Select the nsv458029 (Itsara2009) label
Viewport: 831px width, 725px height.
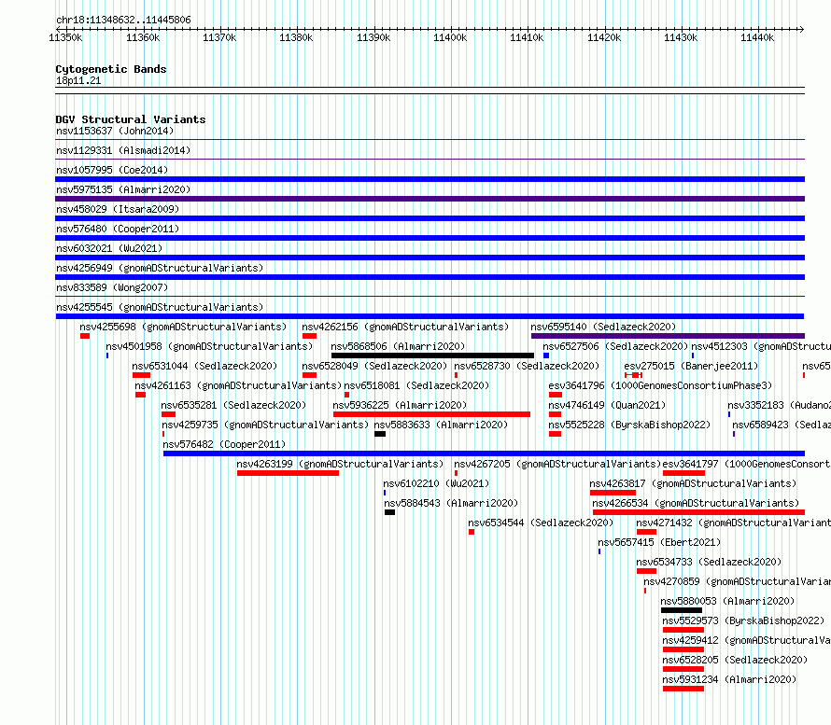[118, 209]
